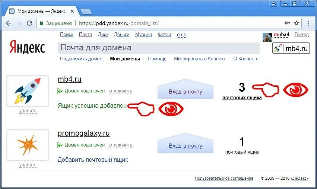Click the Chrome profile icon in title bar
Image resolution: width=317 pixels, height=189 pixels.
[x=274, y=3]
